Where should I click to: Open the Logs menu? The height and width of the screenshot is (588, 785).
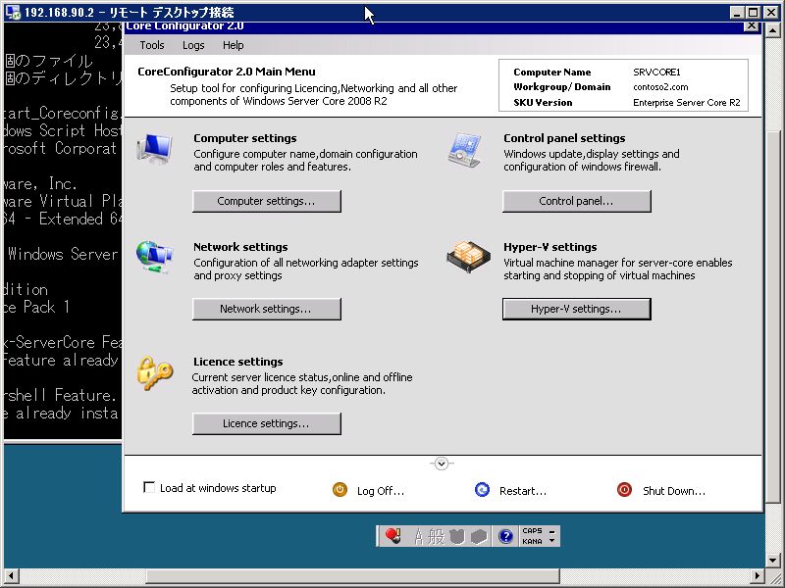[x=192, y=44]
